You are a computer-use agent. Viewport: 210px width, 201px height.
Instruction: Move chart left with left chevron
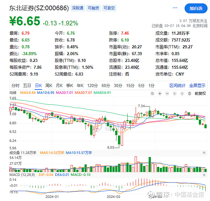tap(174, 93)
